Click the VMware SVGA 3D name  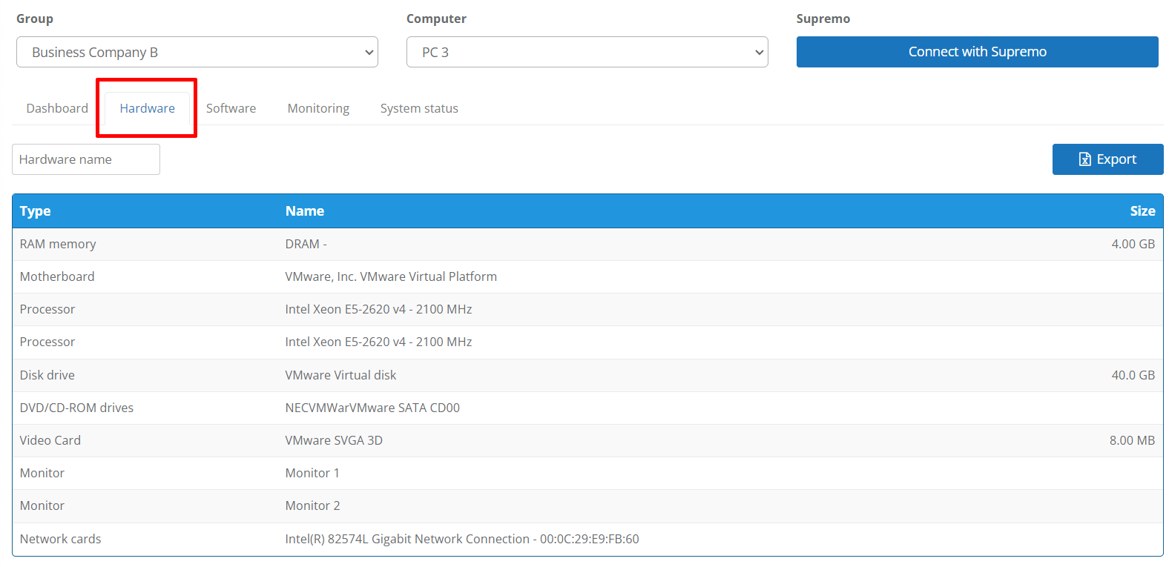coord(334,440)
